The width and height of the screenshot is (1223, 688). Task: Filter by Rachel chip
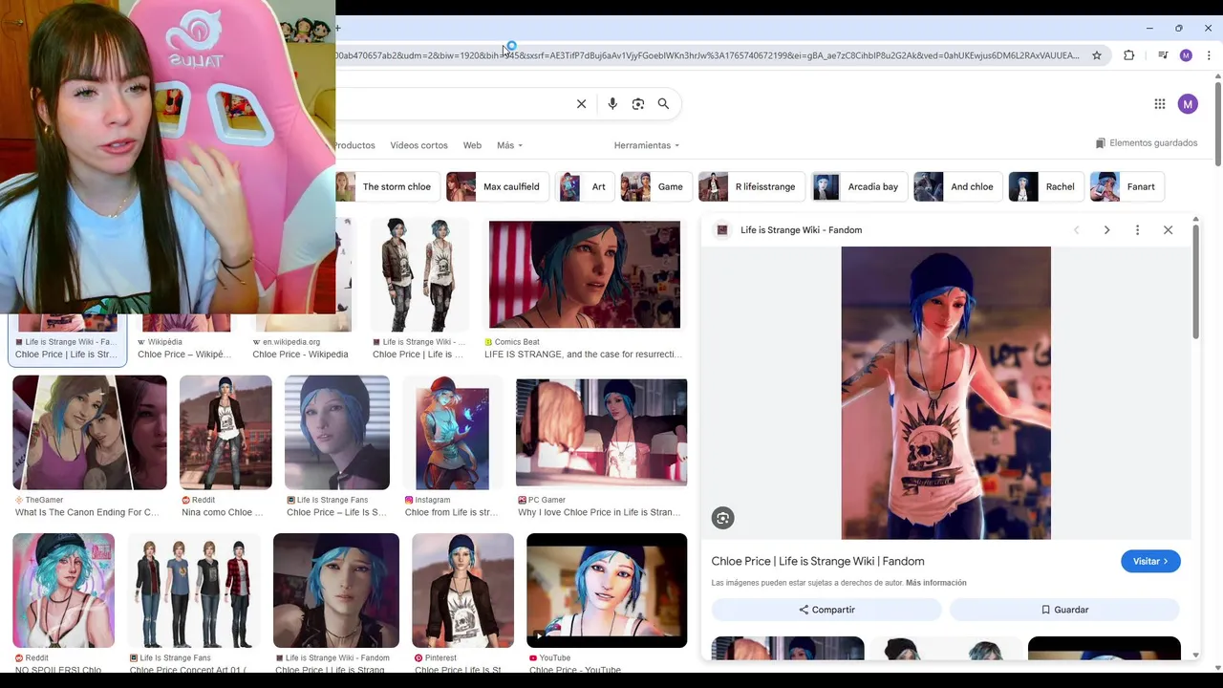1045,187
